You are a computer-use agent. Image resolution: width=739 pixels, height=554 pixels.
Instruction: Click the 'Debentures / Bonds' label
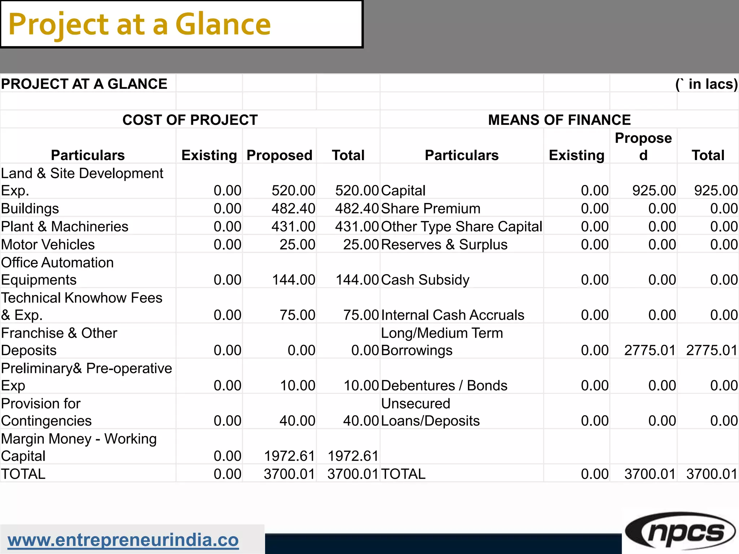[444, 386]
